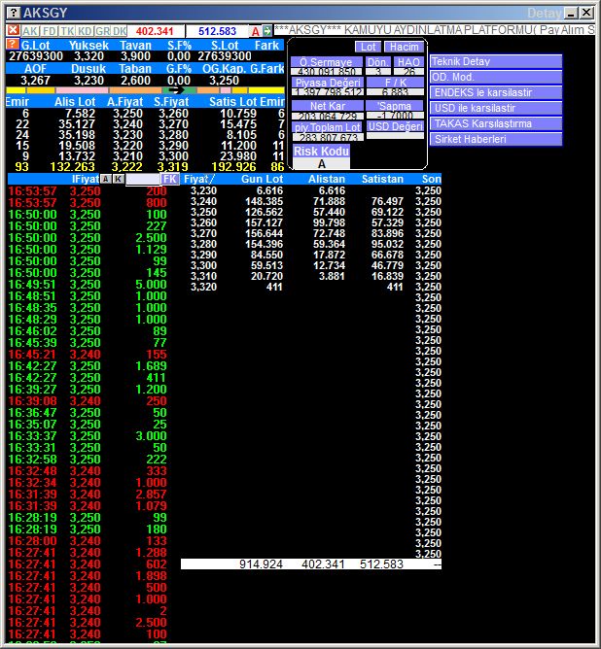Select the AK toolbar button
601x649 pixels.
point(30,31)
